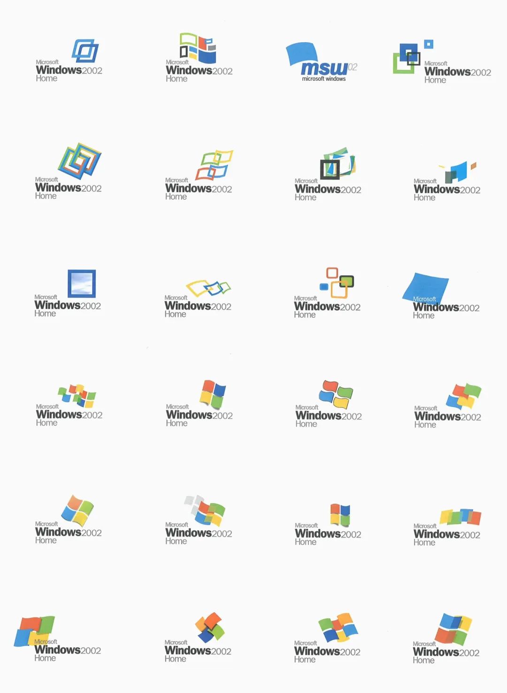Select the flag logo with green outlined pane
The height and width of the screenshot is (693, 507).
pyautogui.click(x=198, y=48)
